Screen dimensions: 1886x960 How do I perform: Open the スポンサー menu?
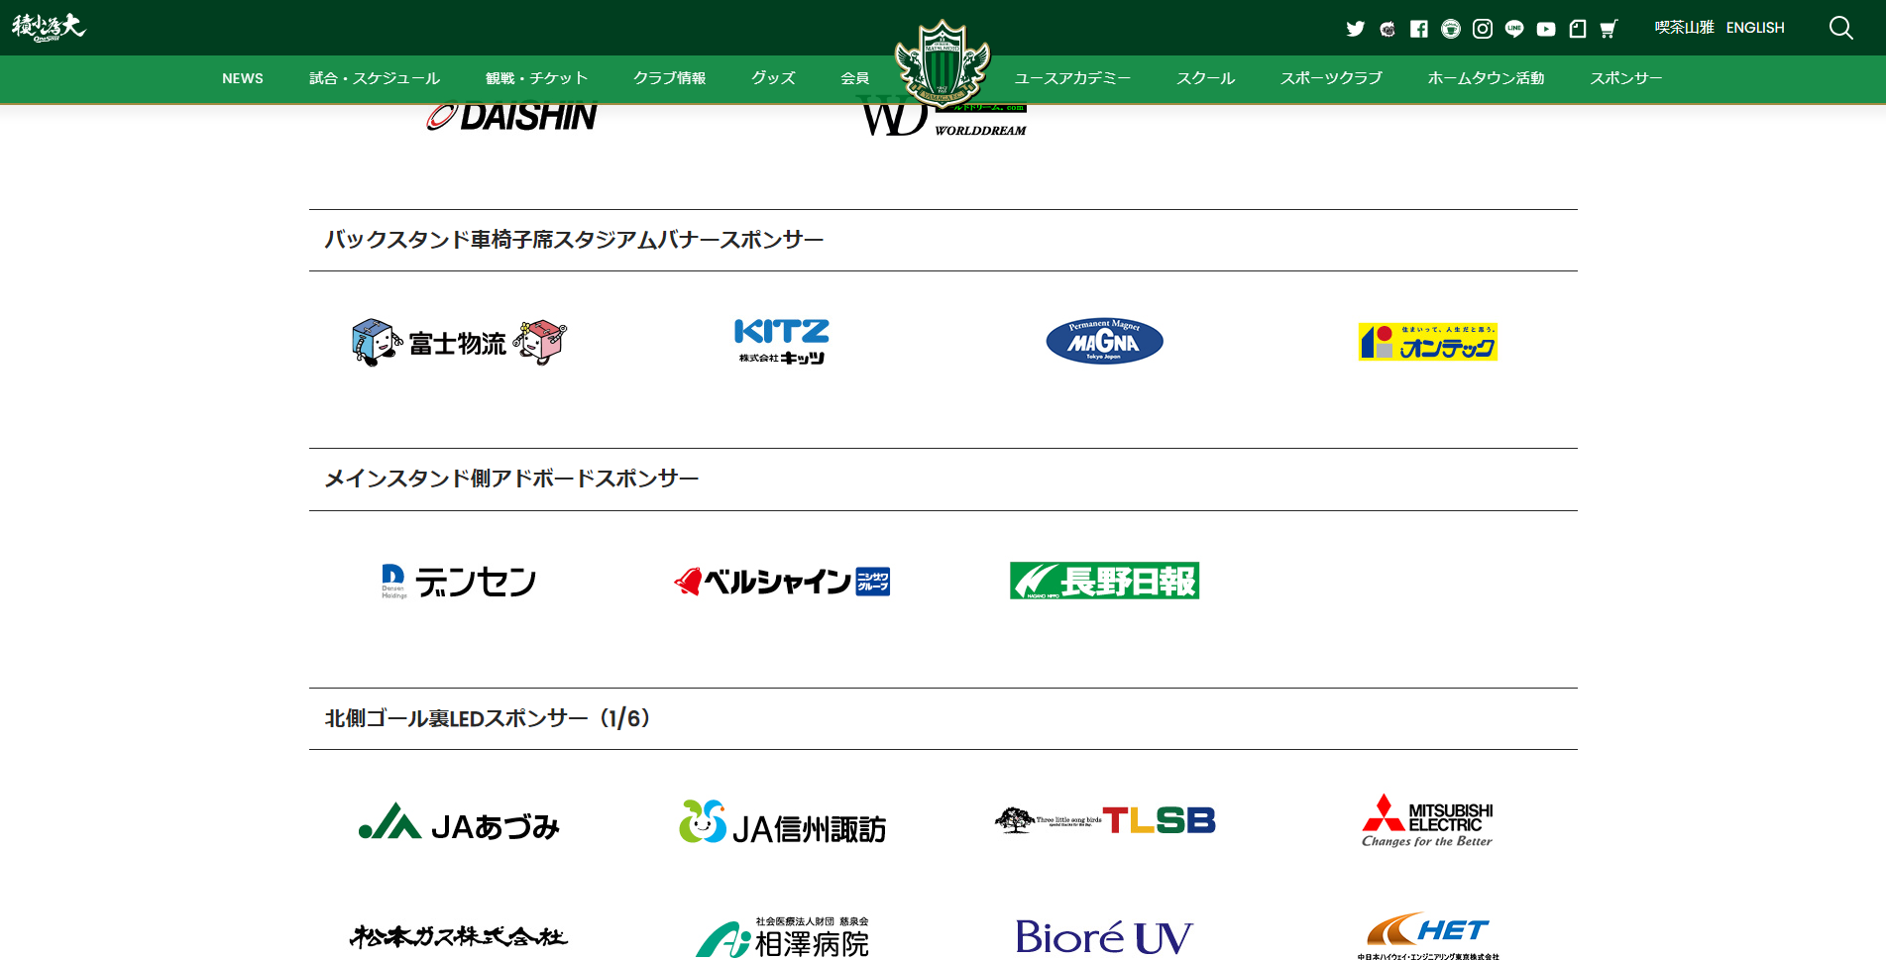coord(1626,78)
